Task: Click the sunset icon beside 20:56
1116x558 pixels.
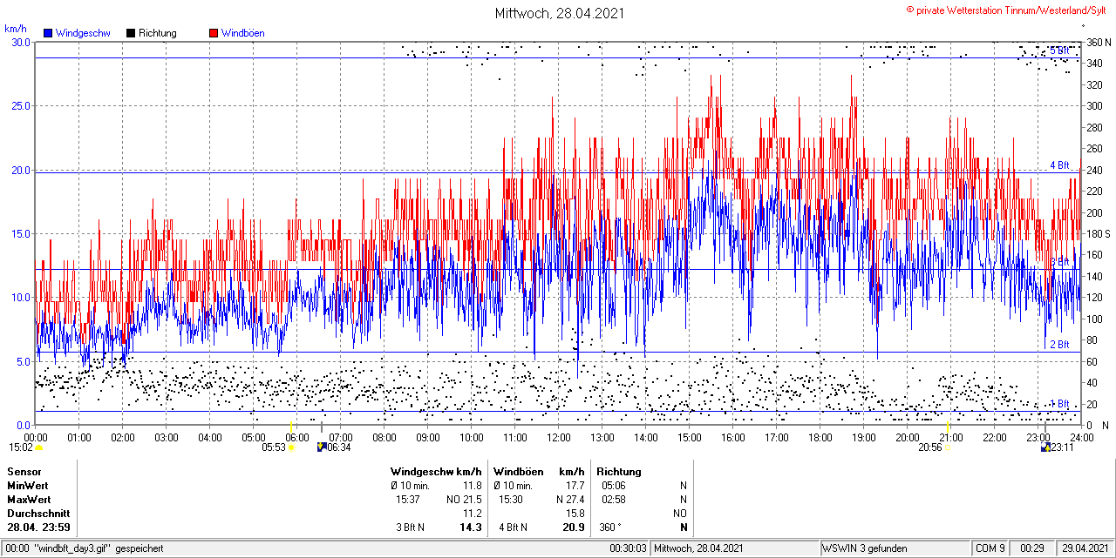Action: (948, 447)
